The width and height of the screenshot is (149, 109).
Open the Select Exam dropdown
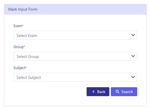(75, 35)
